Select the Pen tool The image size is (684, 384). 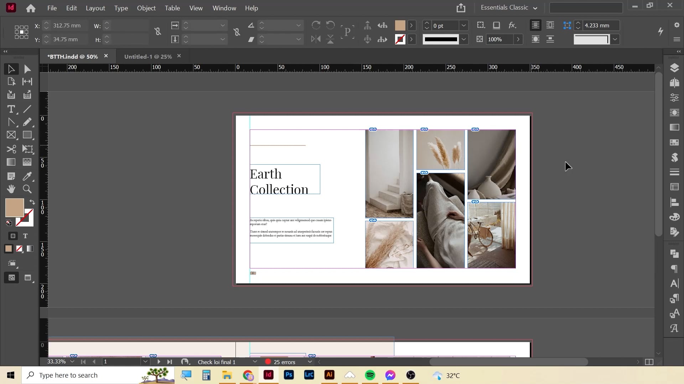coord(11,122)
